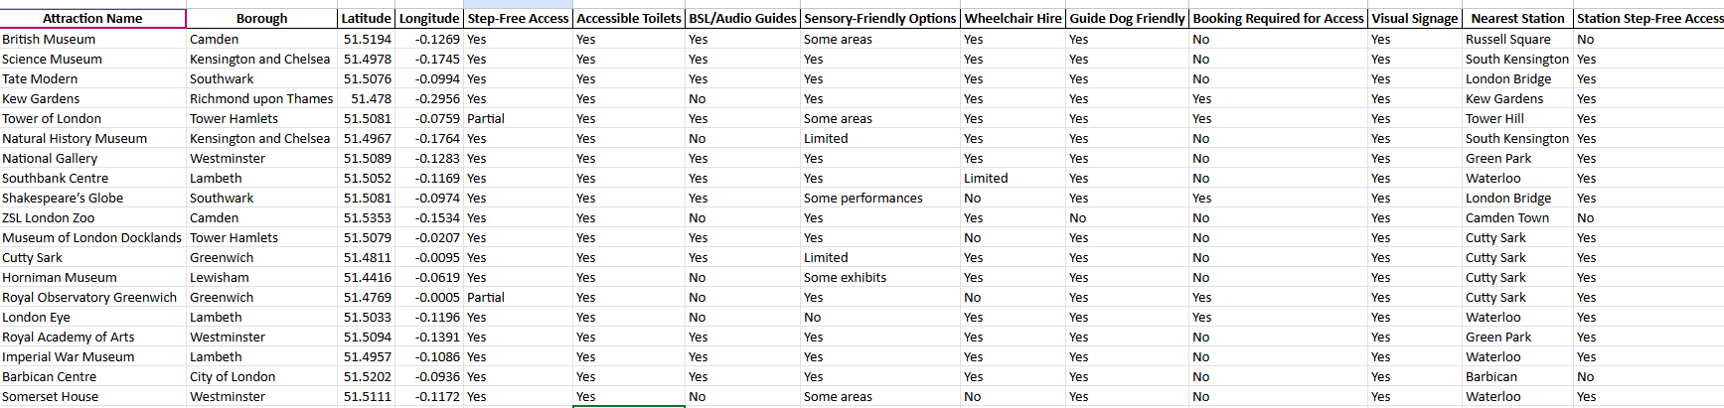Select the Museum of London Docklands cell

point(91,238)
